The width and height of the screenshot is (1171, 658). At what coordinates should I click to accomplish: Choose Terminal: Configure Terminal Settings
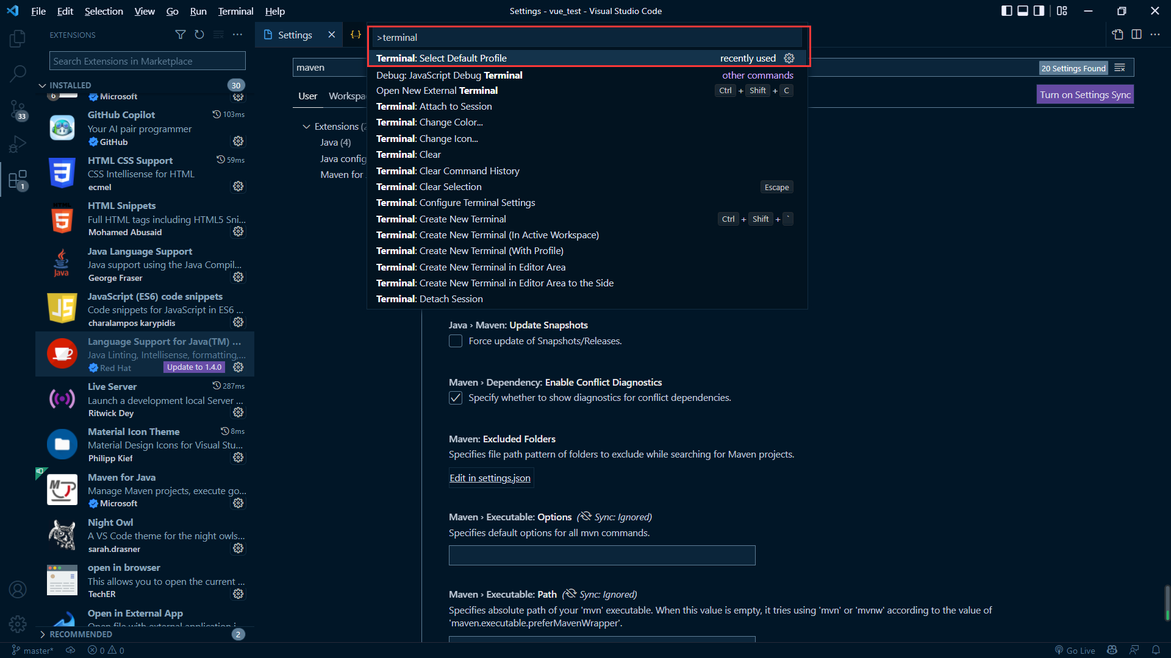[587, 203]
